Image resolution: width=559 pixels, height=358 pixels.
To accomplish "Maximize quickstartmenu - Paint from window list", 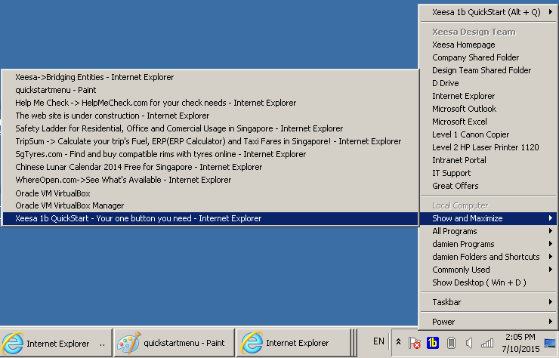I will click(x=210, y=90).
